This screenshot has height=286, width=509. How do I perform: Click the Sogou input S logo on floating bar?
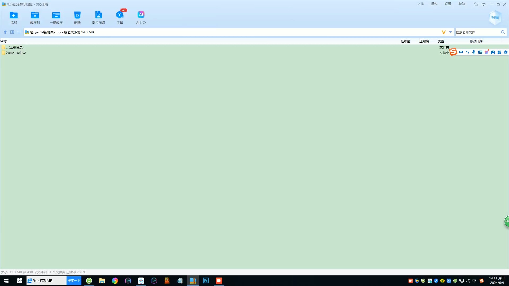453,52
